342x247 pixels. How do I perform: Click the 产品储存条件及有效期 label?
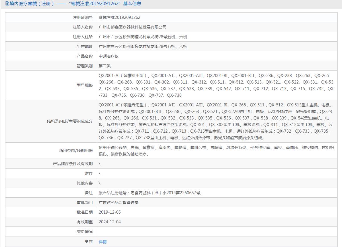[x=73, y=164]
